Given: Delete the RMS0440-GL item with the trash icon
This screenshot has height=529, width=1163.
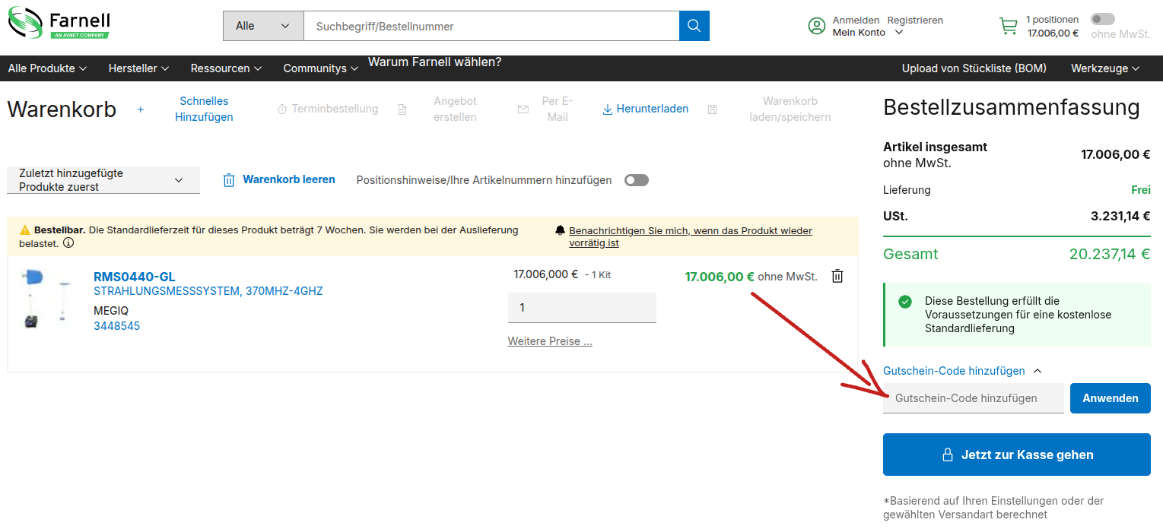Looking at the screenshot, I should point(837,276).
